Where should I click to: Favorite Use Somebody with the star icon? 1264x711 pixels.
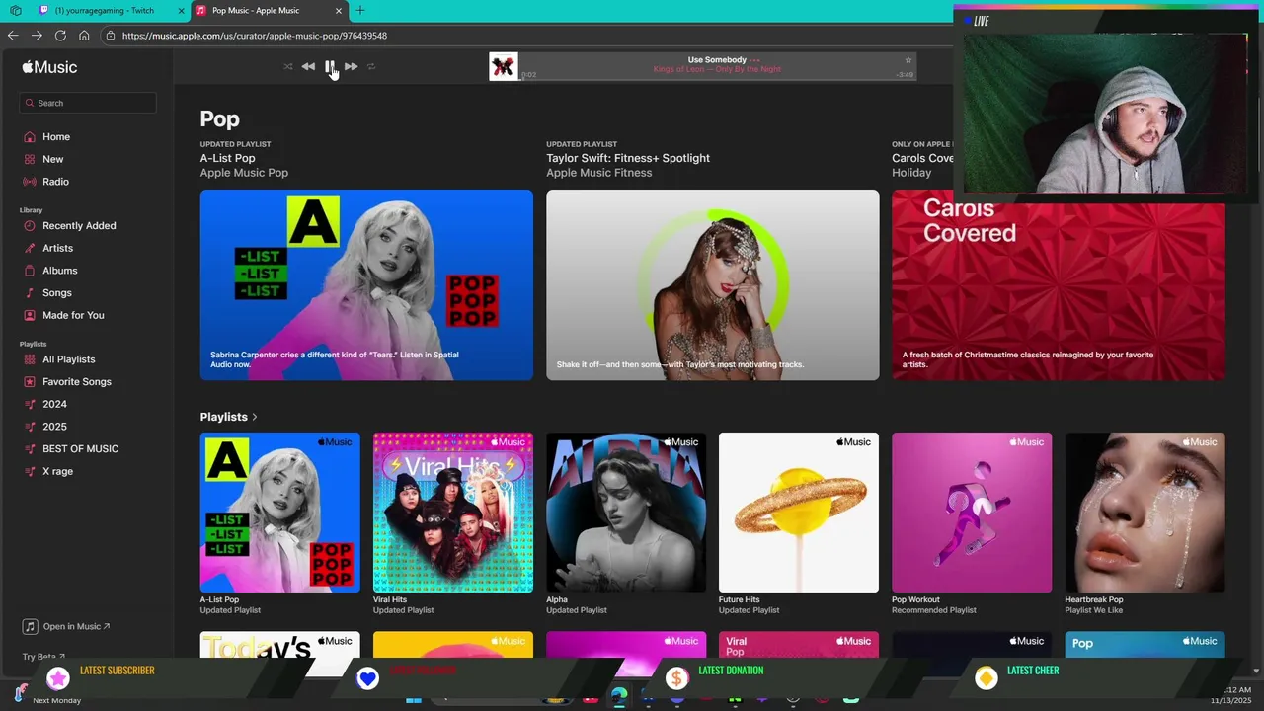click(908, 60)
